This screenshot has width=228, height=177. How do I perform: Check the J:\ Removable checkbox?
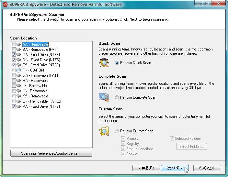(x=14, y=91)
